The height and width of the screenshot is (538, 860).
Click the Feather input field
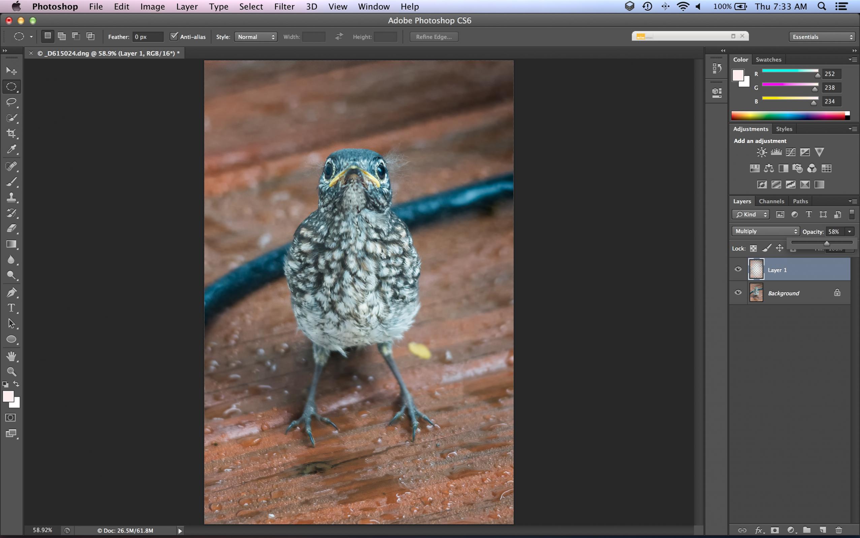(x=148, y=37)
